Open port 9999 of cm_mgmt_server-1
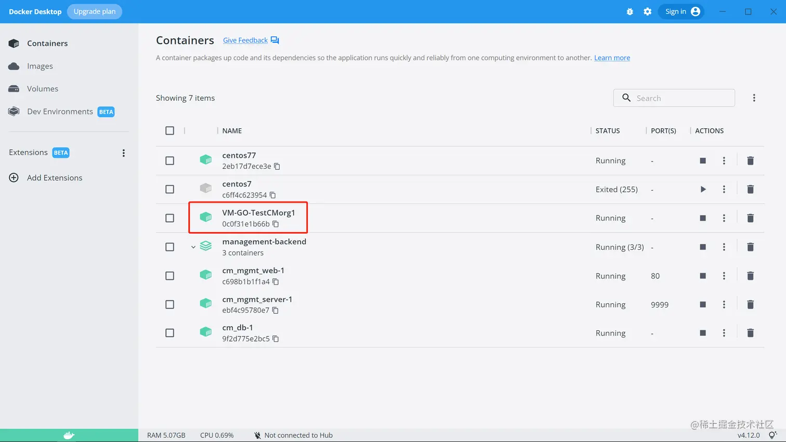Image resolution: width=786 pixels, height=442 pixels. point(660,304)
